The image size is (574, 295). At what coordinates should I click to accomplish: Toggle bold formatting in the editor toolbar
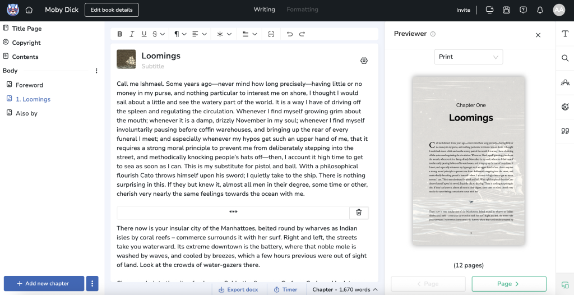(x=119, y=34)
